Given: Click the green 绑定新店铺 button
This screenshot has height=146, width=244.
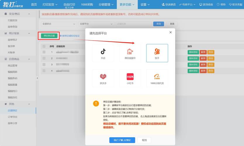Looking at the screenshot, I should coord(49,36).
